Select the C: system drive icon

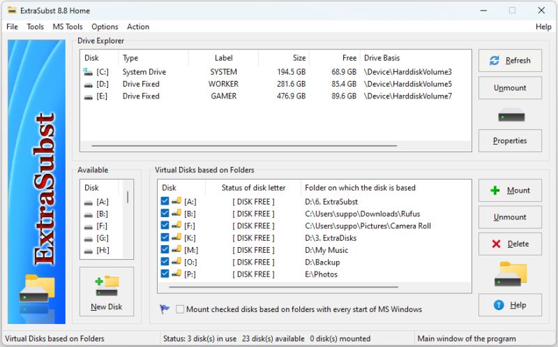pyautogui.click(x=89, y=72)
